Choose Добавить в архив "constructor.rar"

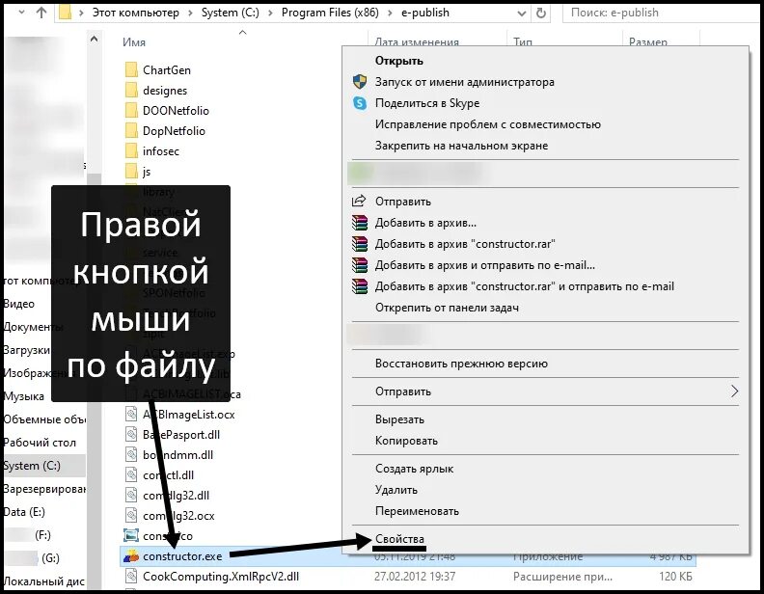465,244
